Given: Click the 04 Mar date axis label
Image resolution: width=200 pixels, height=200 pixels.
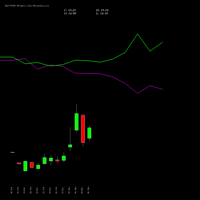Looking at the screenshot, I should coord(76,190).
